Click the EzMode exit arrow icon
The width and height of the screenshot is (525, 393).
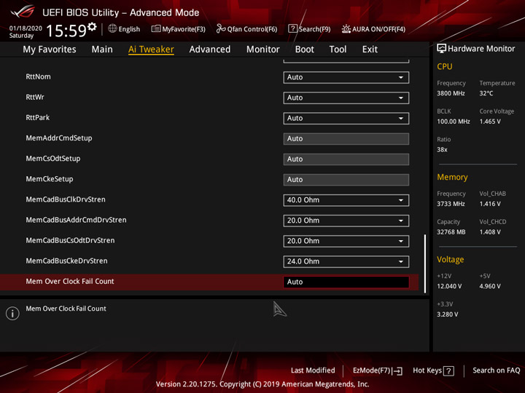point(397,371)
